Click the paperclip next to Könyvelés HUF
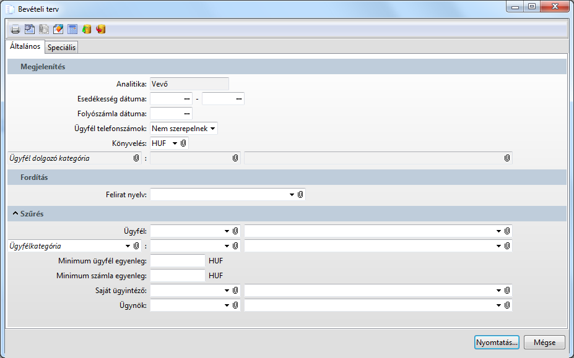The image size is (574, 358). [183, 143]
